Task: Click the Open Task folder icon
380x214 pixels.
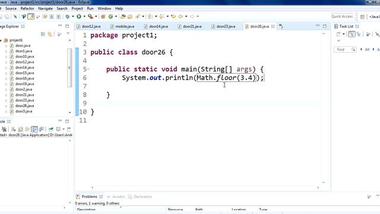Action: (x=130, y=17)
